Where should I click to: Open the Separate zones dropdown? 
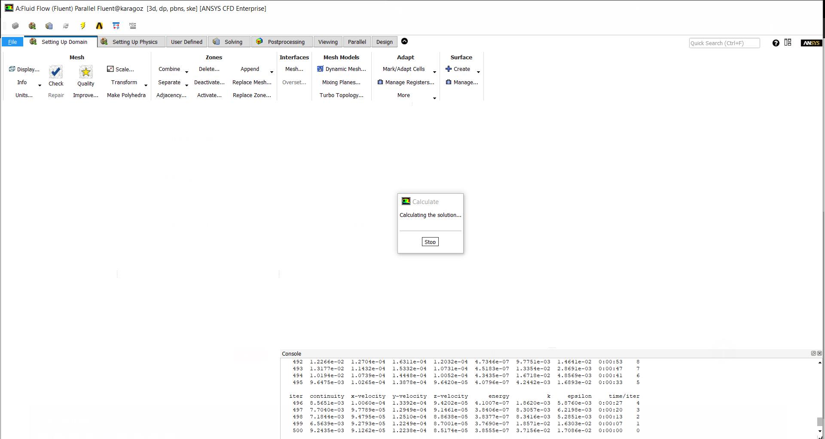point(186,85)
